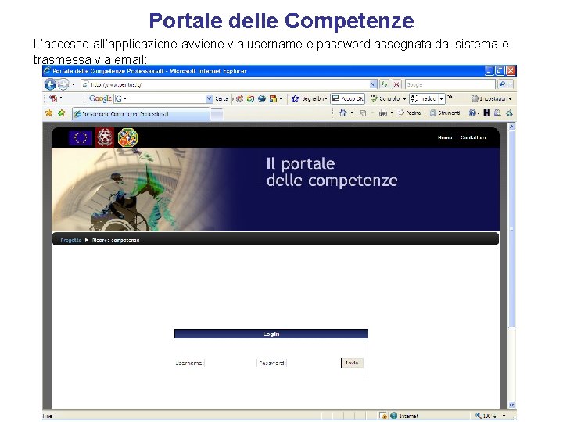Click the red toolbar icon at far left
Image resolution: width=563 pixels, height=422 pixels.
53,98
